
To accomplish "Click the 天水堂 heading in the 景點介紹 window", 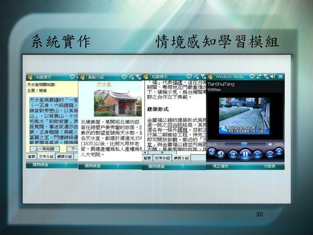I will coord(104,84).
